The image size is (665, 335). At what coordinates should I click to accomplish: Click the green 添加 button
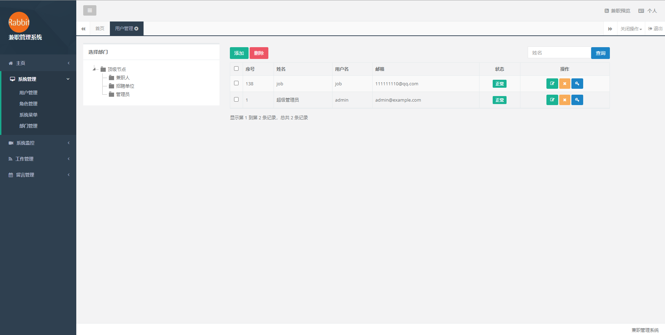tap(239, 53)
